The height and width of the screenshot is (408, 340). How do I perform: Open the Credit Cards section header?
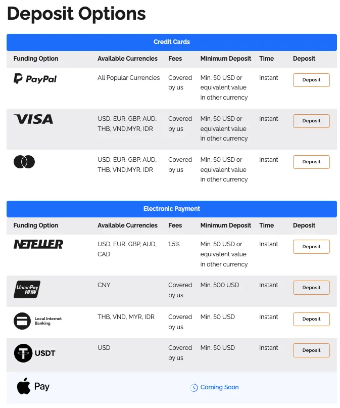tap(172, 42)
